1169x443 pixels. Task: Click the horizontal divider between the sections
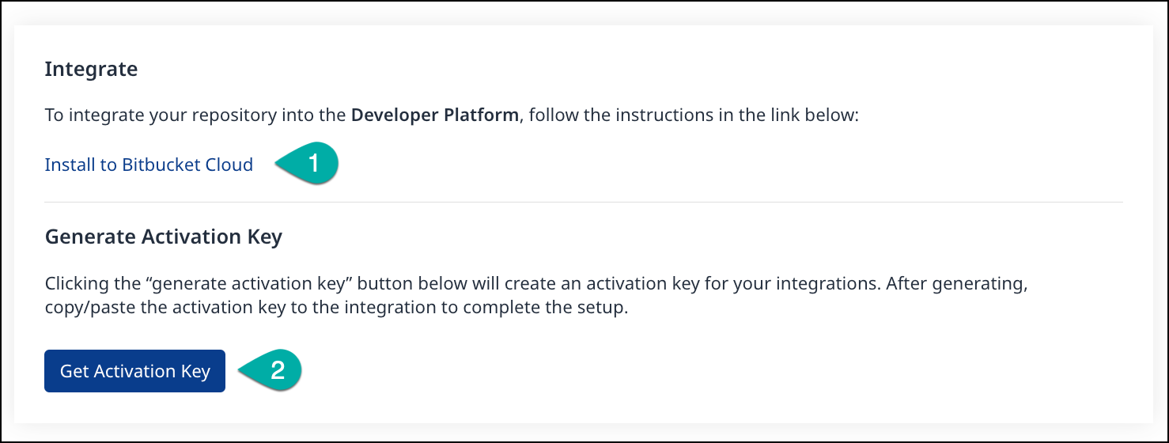(x=584, y=202)
